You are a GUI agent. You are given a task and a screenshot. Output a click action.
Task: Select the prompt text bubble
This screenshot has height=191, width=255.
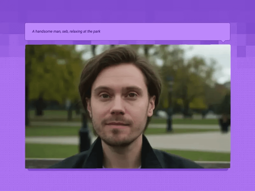127,32
